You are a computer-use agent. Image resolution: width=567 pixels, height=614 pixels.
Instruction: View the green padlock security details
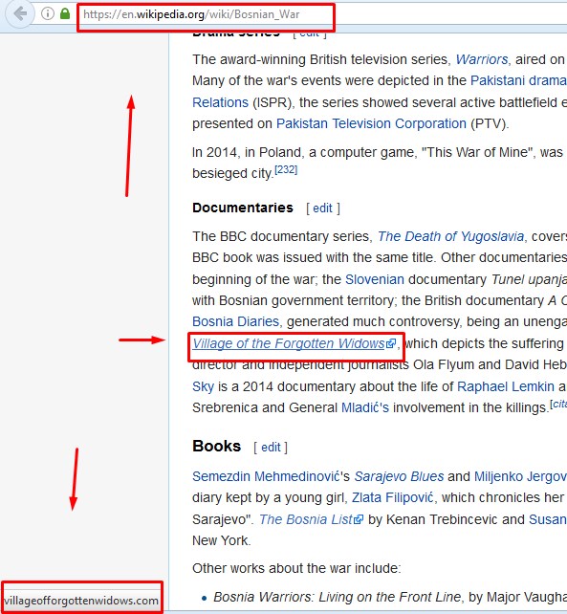(65, 14)
